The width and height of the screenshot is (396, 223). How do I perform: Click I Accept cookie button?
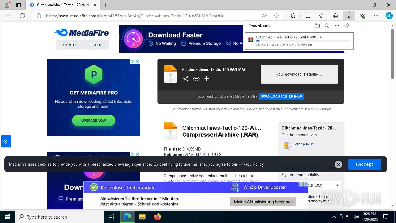click(x=364, y=164)
